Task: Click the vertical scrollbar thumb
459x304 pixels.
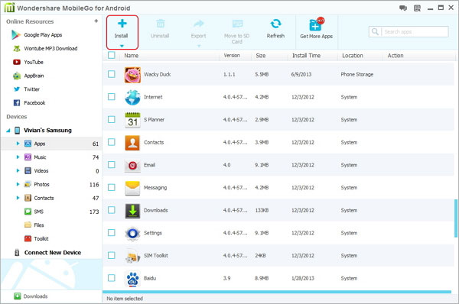Action: point(455,218)
